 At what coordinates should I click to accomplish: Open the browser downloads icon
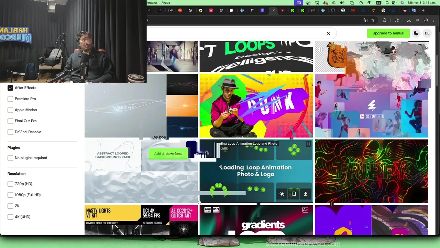(x=409, y=20)
